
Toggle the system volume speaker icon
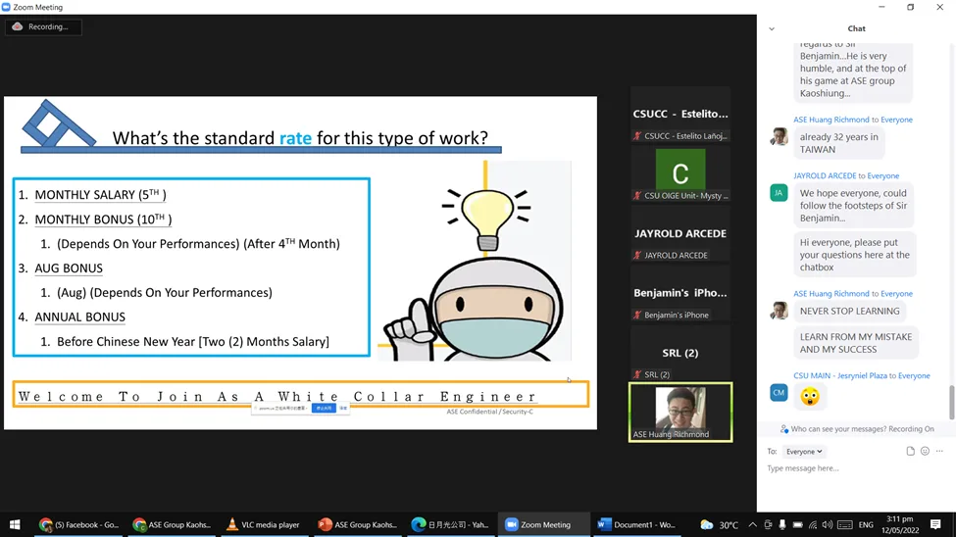[x=827, y=525]
